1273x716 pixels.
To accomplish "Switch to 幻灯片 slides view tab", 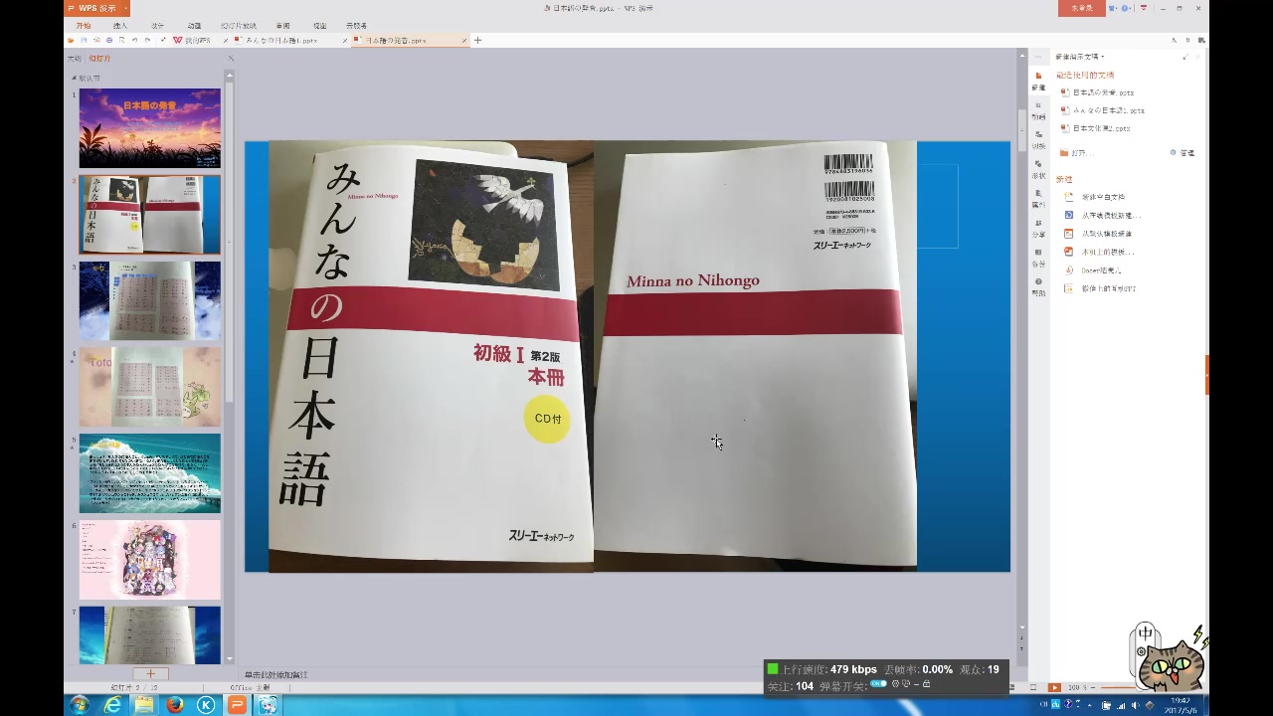I will click(100, 59).
